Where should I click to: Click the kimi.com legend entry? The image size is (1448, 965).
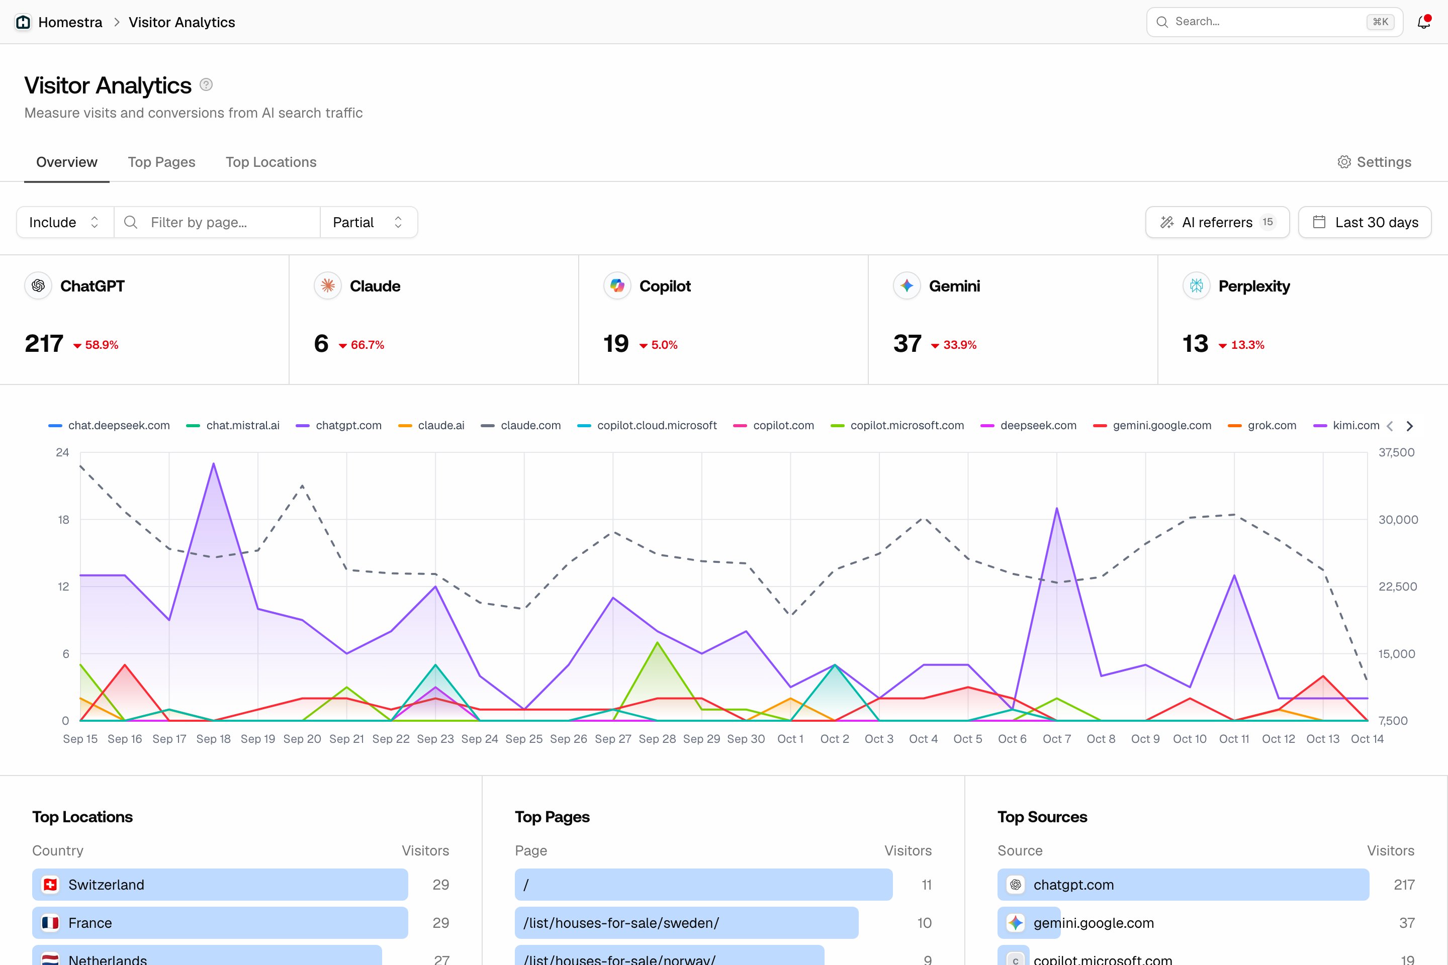pyautogui.click(x=1346, y=425)
